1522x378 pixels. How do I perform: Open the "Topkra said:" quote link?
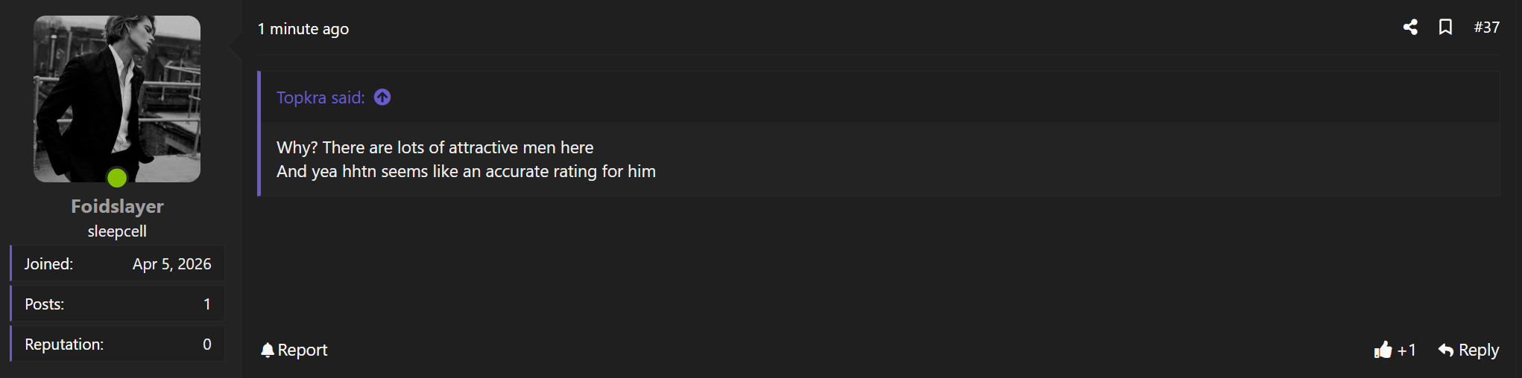coord(320,97)
